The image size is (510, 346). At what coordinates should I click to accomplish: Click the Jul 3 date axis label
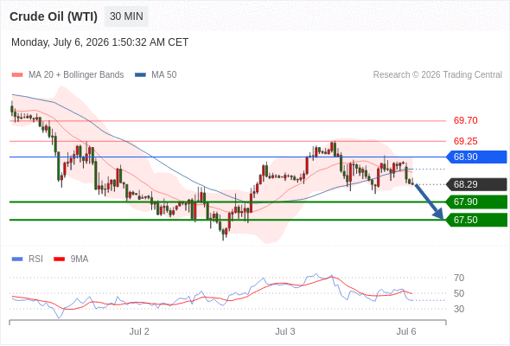coord(285,331)
